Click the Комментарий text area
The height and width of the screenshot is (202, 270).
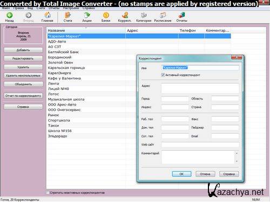198,157
